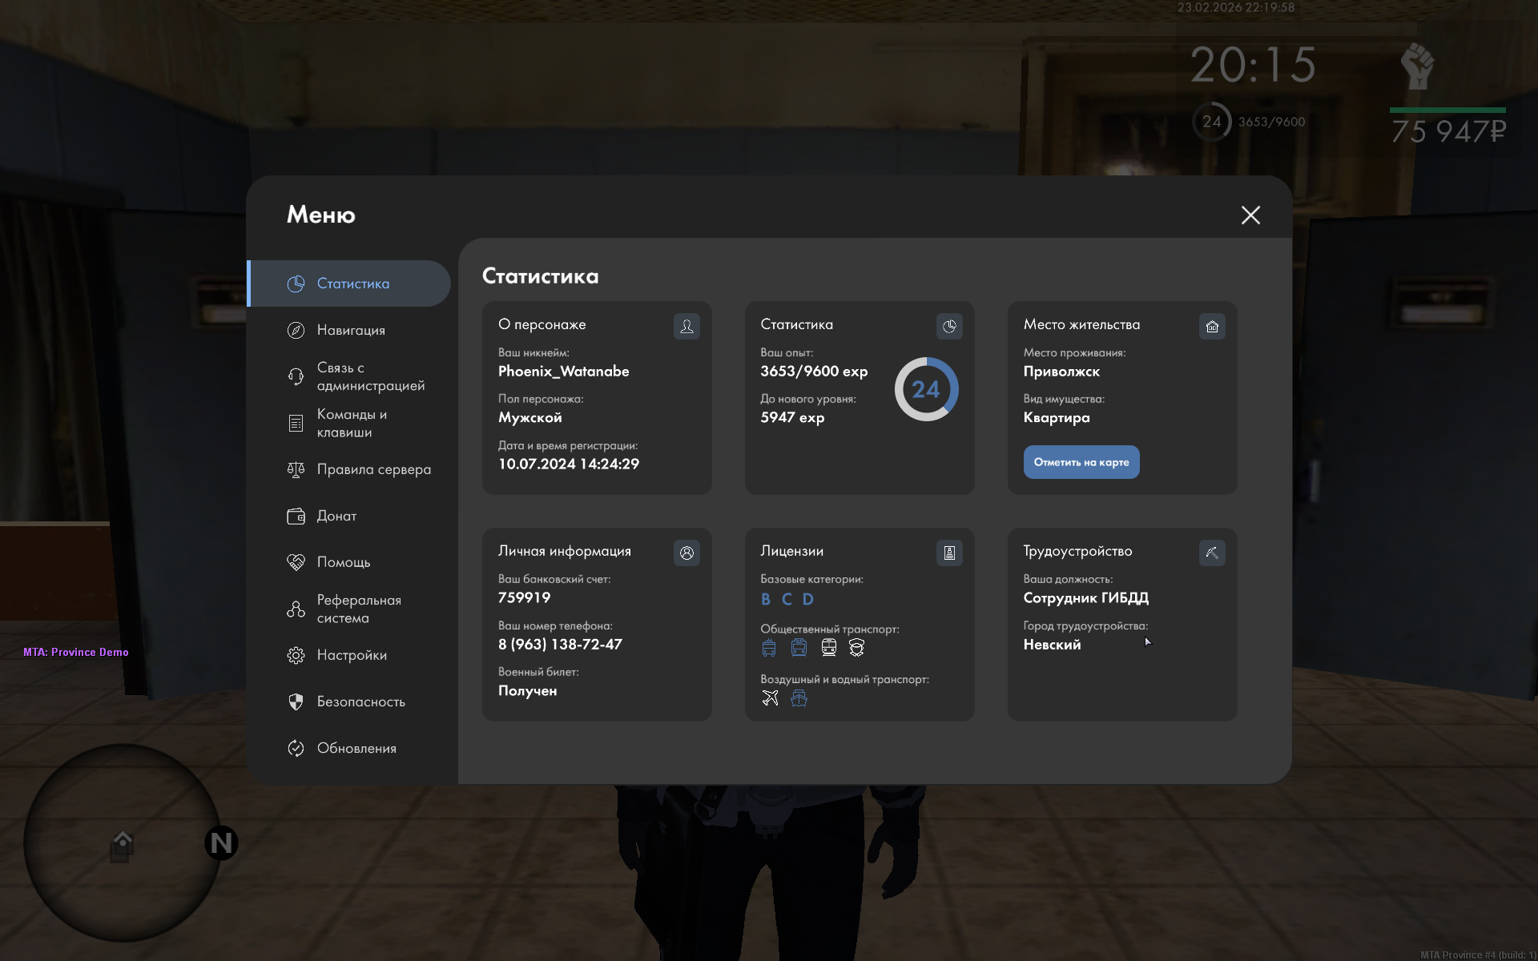Click the pickaxe icon in Трудоустройство card
1538x961 pixels.
1212,553
